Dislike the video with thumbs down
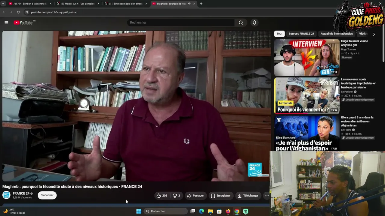This screenshot has width=385, height=216. pyautogui.click(x=176, y=196)
